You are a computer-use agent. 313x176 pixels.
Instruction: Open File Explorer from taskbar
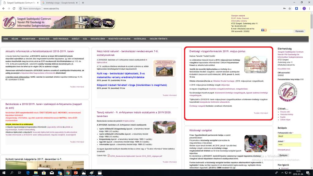point(36,173)
